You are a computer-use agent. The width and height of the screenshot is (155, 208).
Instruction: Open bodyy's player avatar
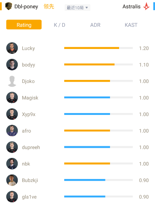click(12, 64)
